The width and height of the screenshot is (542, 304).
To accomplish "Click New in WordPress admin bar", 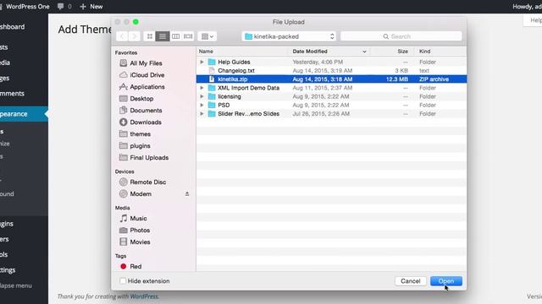I will point(91,7).
